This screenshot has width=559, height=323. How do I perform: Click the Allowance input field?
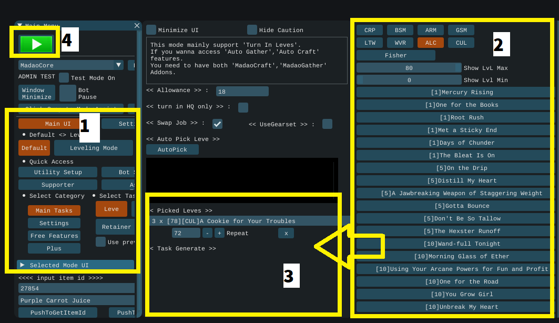tap(242, 92)
